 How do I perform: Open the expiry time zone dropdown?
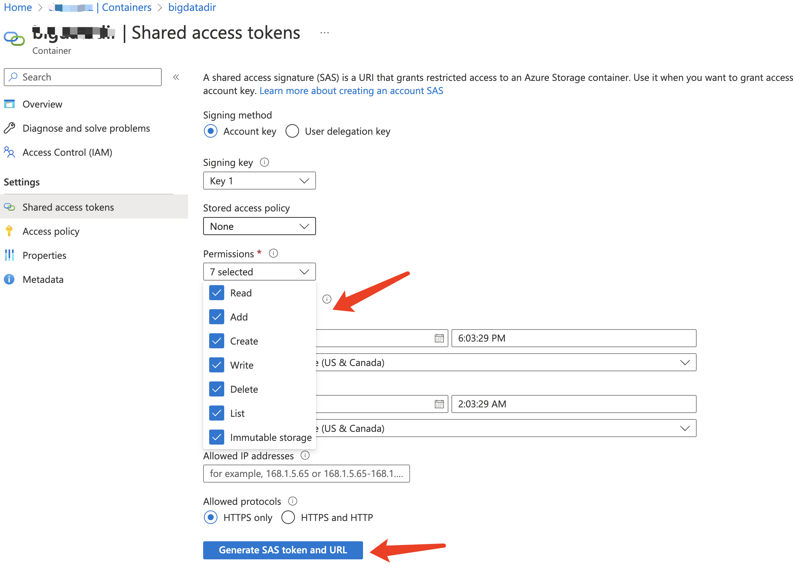[x=506, y=428]
